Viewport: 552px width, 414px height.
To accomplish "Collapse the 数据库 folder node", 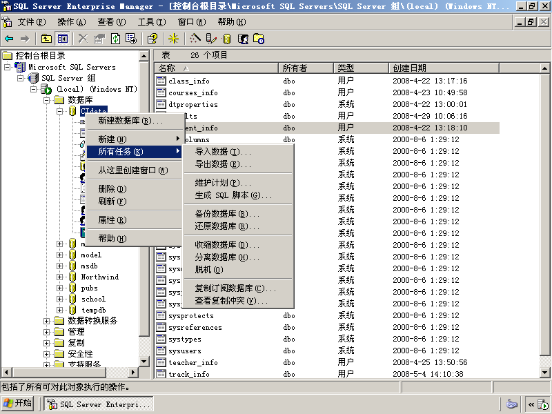I will pos(46,100).
